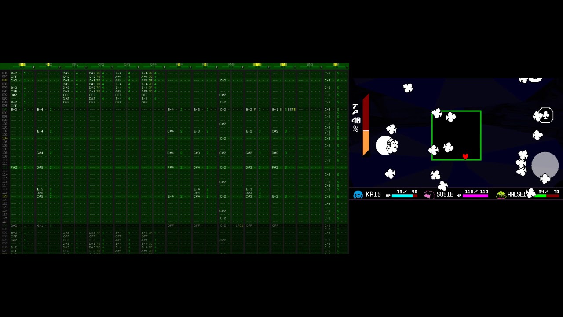The width and height of the screenshot is (563, 317).
Task: Click row number 120 in tracker
Action: (x=5, y=196)
